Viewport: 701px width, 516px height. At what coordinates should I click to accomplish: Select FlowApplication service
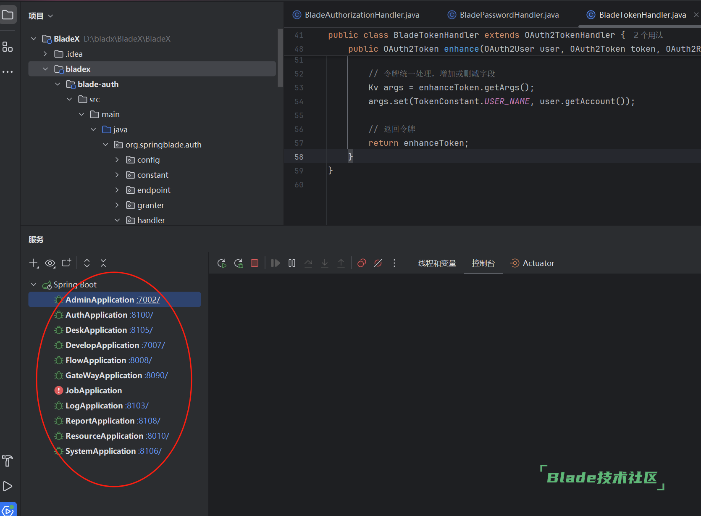pyautogui.click(x=115, y=360)
